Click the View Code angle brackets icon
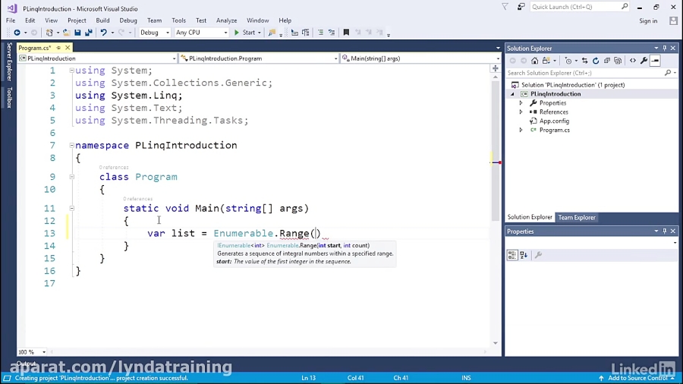Screen dimensions: 683x384 pyautogui.click(x=632, y=61)
